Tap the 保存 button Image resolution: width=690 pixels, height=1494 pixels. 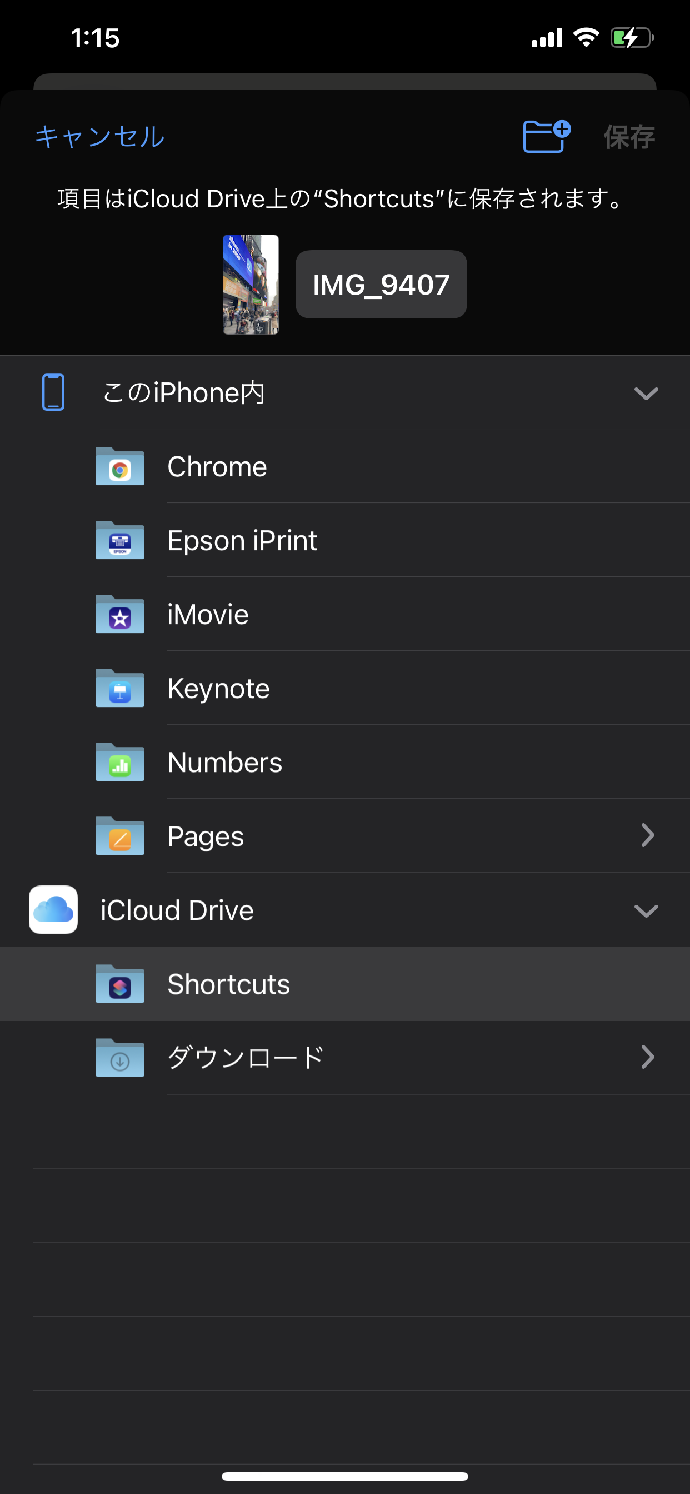click(628, 137)
